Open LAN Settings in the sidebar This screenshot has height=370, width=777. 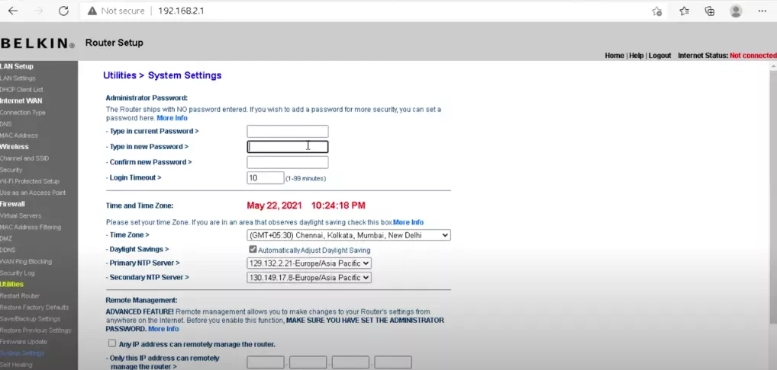(x=18, y=78)
